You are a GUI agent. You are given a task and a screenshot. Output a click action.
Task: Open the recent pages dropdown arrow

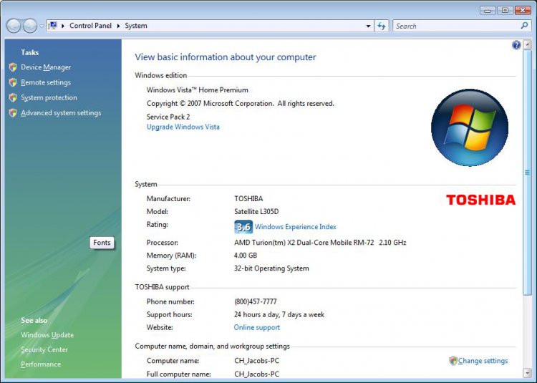pyautogui.click(x=42, y=26)
